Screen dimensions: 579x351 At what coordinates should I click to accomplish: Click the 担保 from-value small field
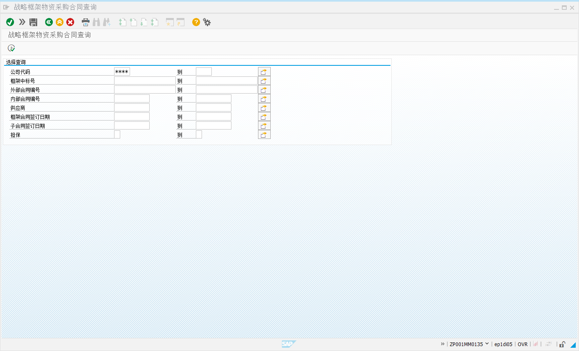pyautogui.click(x=117, y=135)
